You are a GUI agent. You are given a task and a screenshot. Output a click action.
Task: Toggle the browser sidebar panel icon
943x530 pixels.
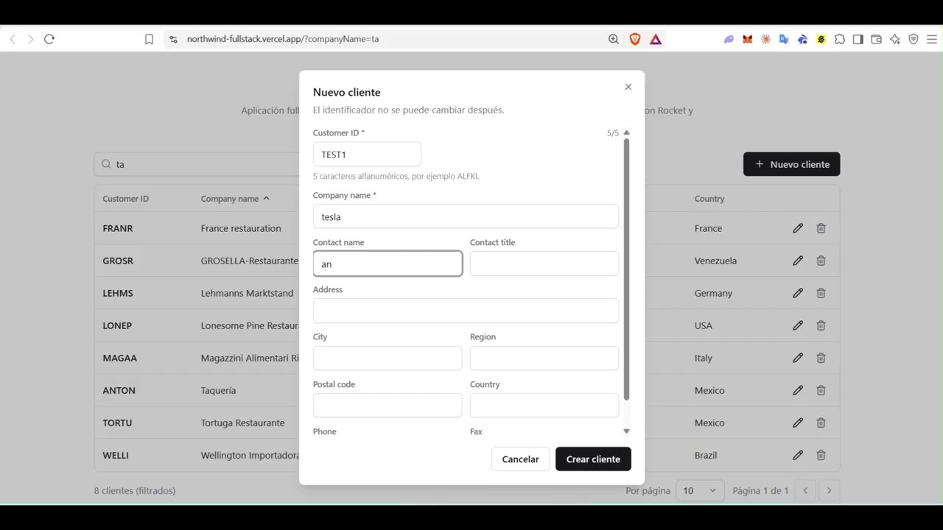click(x=858, y=39)
